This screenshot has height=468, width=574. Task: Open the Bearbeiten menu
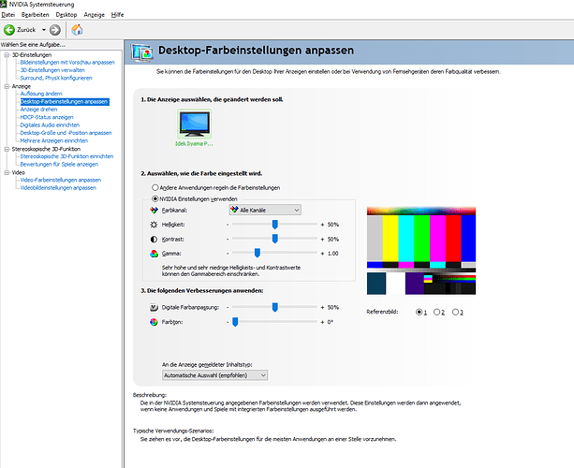coord(36,16)
